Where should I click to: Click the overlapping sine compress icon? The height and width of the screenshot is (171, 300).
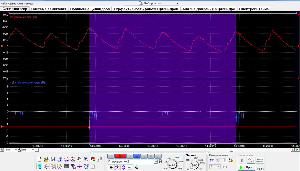tap(46, 166)
